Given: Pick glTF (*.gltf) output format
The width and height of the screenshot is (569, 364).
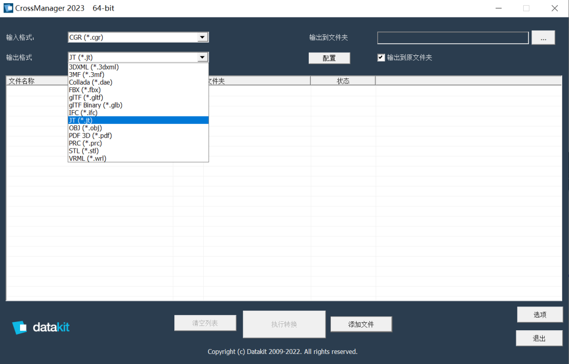Looking at the screenshot, I should [138, 97].
